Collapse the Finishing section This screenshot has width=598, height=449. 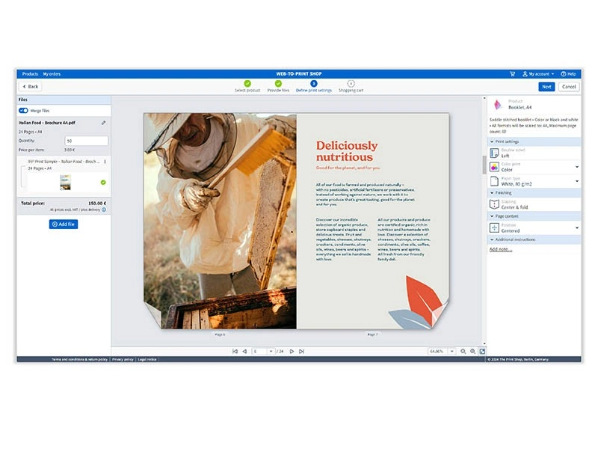pyautogui.click(x=491, y=192)
